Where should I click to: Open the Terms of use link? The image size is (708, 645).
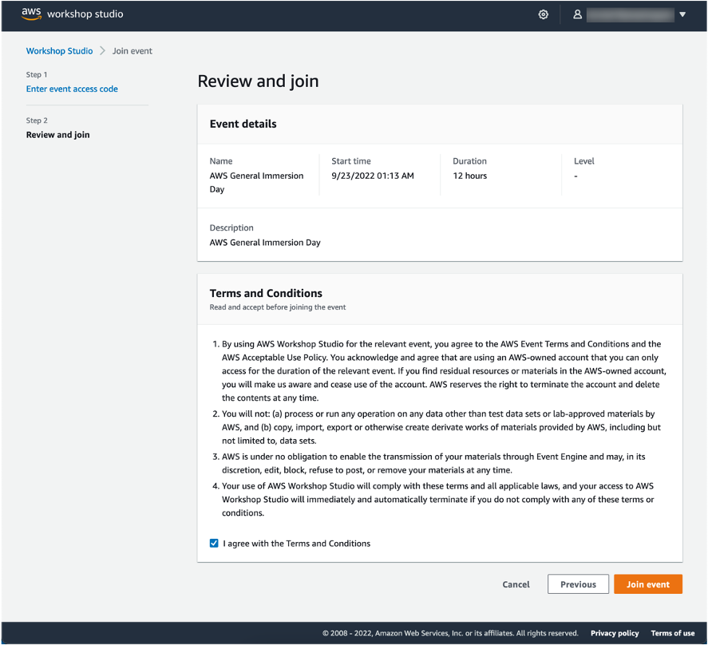(x=672, y=633)
